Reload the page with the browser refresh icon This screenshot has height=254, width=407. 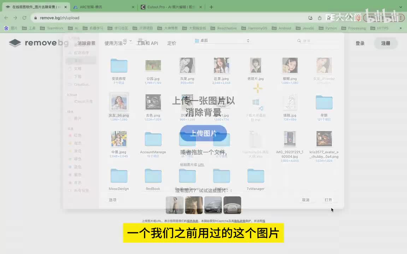[24, 18]
